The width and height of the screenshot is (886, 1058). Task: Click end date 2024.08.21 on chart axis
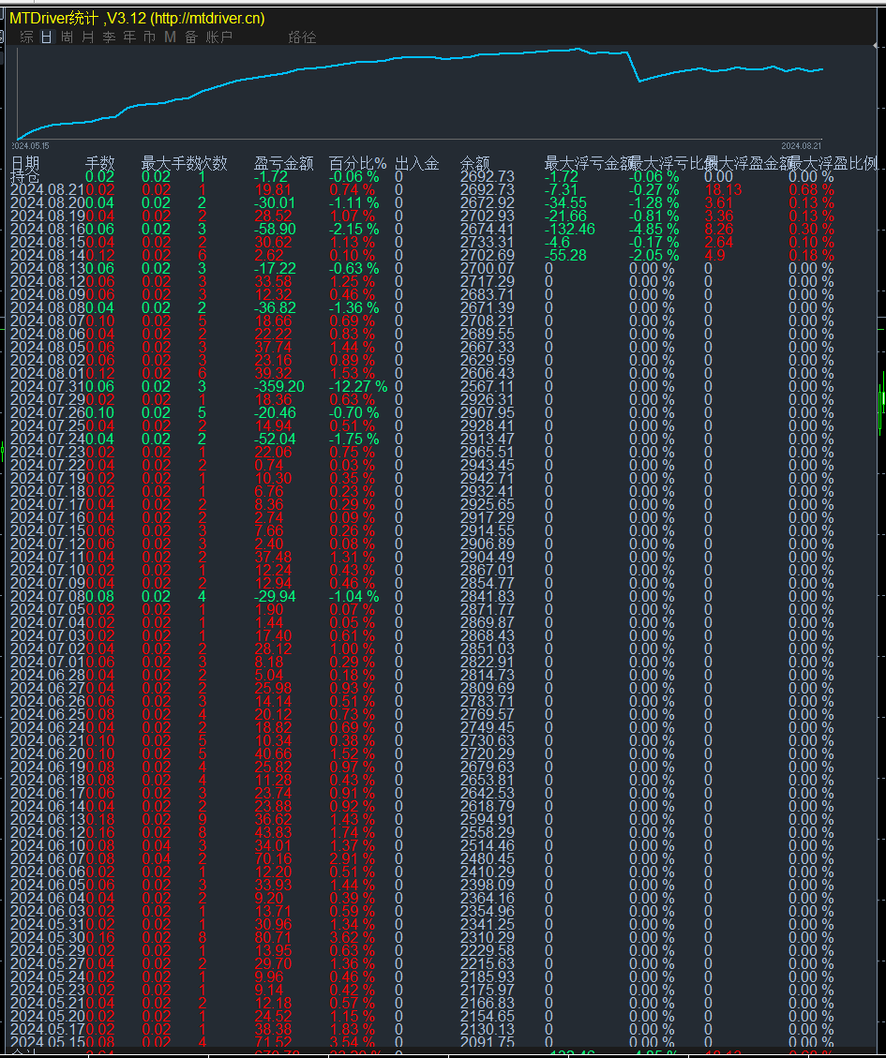coord(802,146)
